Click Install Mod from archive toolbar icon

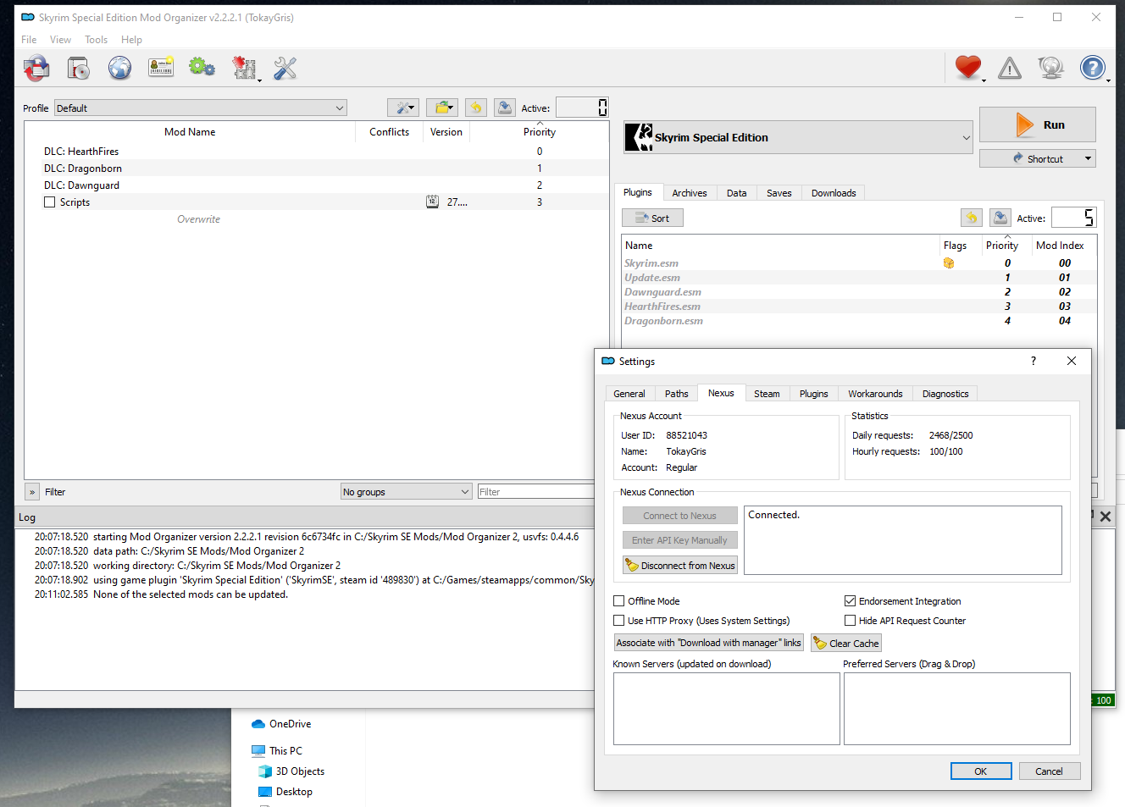(x=78, y=68)
